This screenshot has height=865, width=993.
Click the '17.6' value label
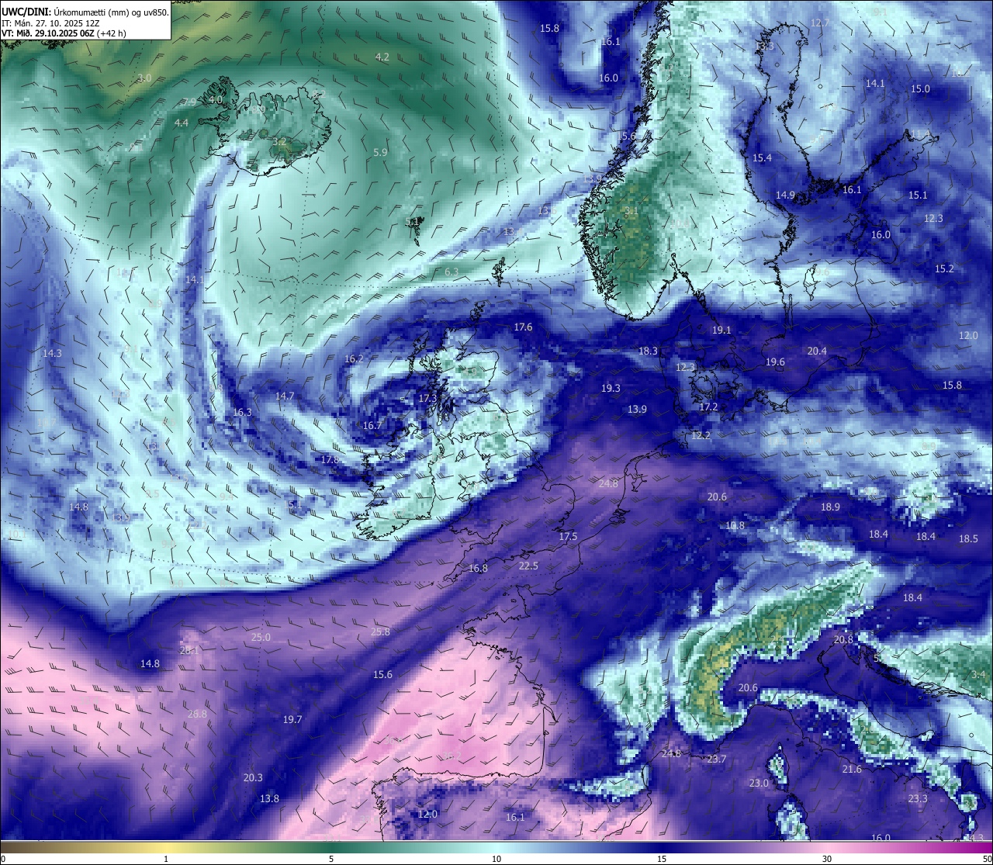pos(524,327)
